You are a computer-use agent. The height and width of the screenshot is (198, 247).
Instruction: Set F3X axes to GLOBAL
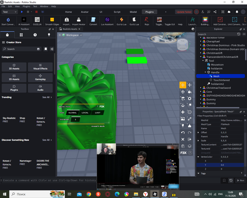pos(73,113)
